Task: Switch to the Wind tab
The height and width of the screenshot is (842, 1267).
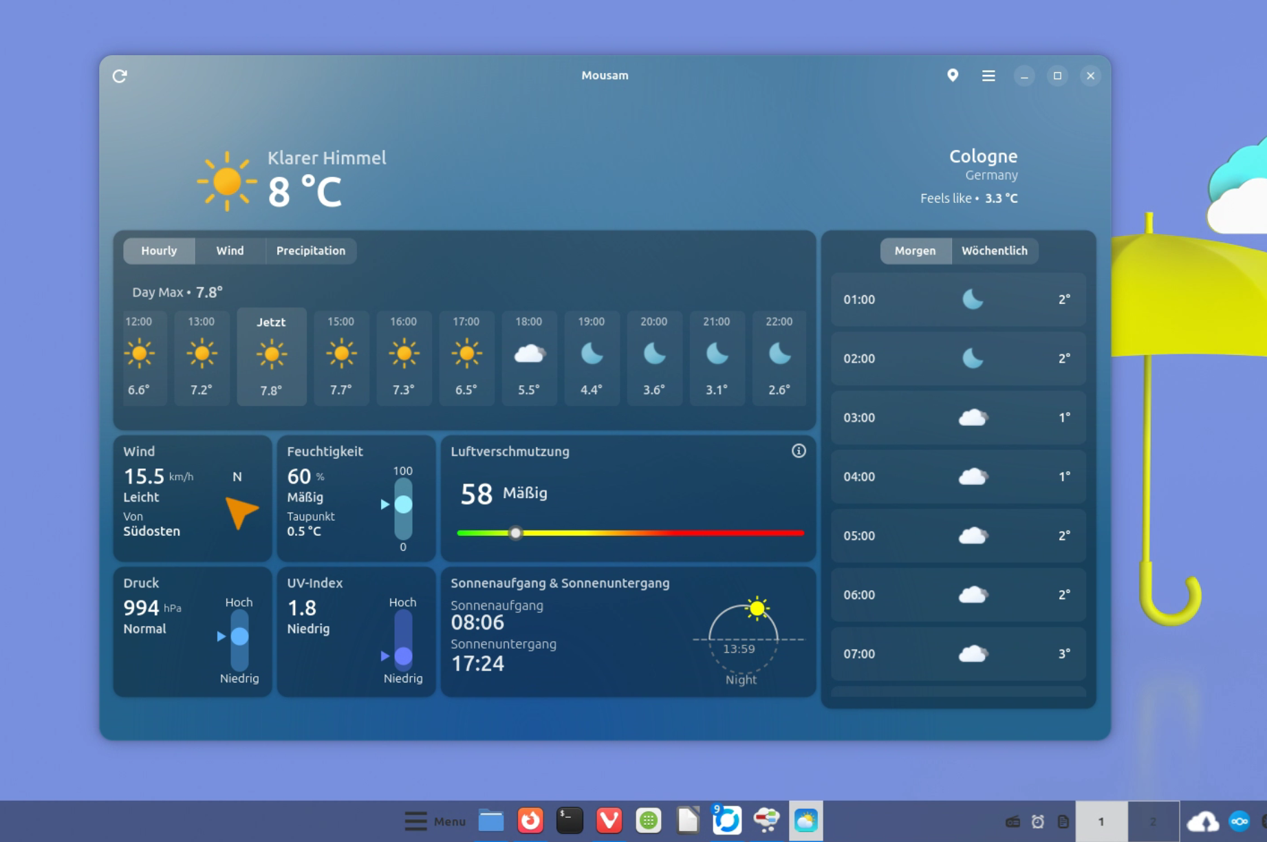Action: pos(230,251)
